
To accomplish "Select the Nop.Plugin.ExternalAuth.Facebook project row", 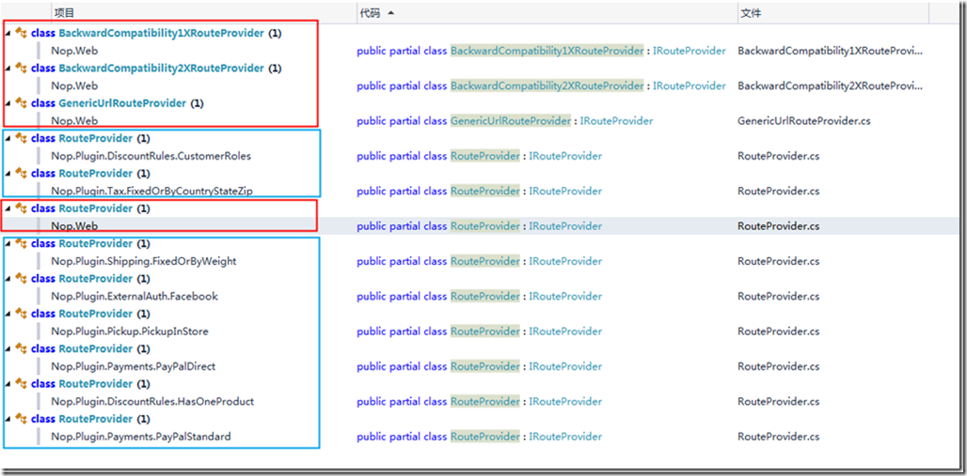I will click(x=135, y=296).
